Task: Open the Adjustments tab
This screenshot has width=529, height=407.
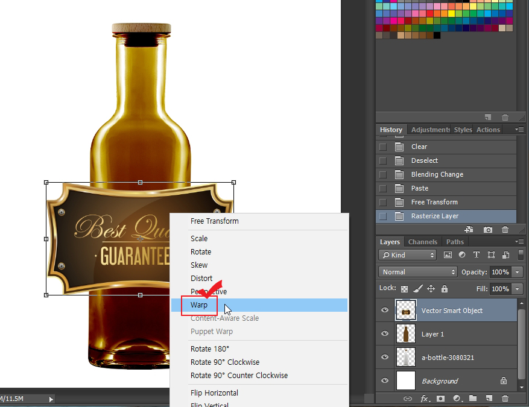Action: point(431,130)
